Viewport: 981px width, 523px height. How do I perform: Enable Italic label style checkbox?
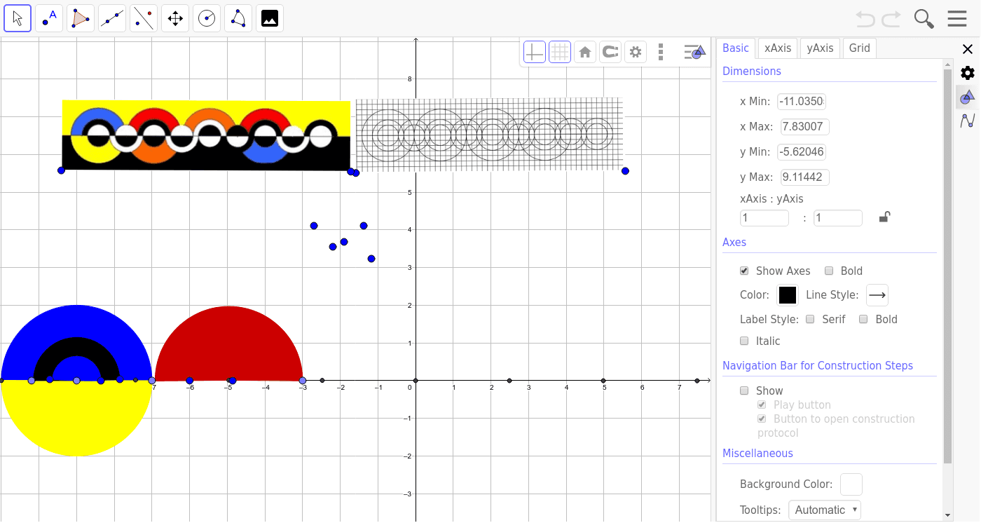pyautogui.click(x=744, y=341)
